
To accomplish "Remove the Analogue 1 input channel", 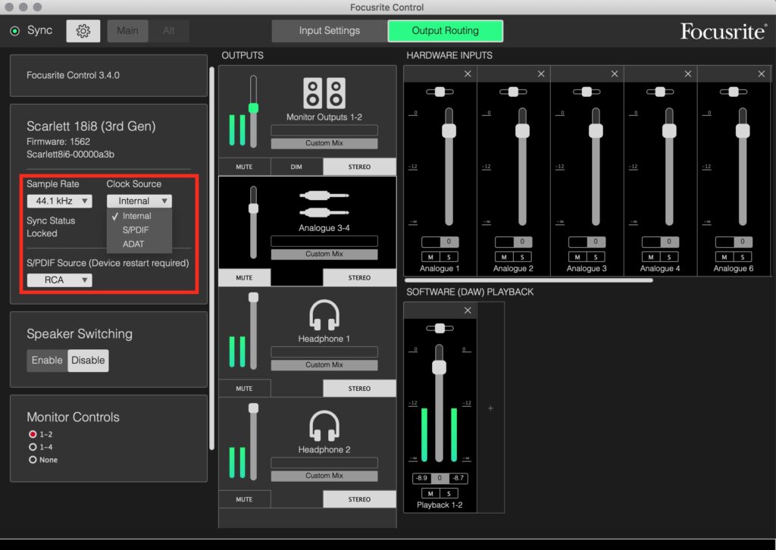I will tap(468, 73).
